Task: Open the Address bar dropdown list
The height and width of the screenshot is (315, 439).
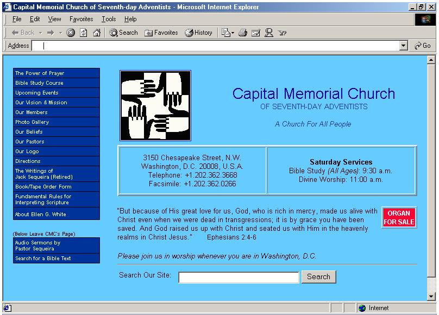Action: (x=403, y=46)
